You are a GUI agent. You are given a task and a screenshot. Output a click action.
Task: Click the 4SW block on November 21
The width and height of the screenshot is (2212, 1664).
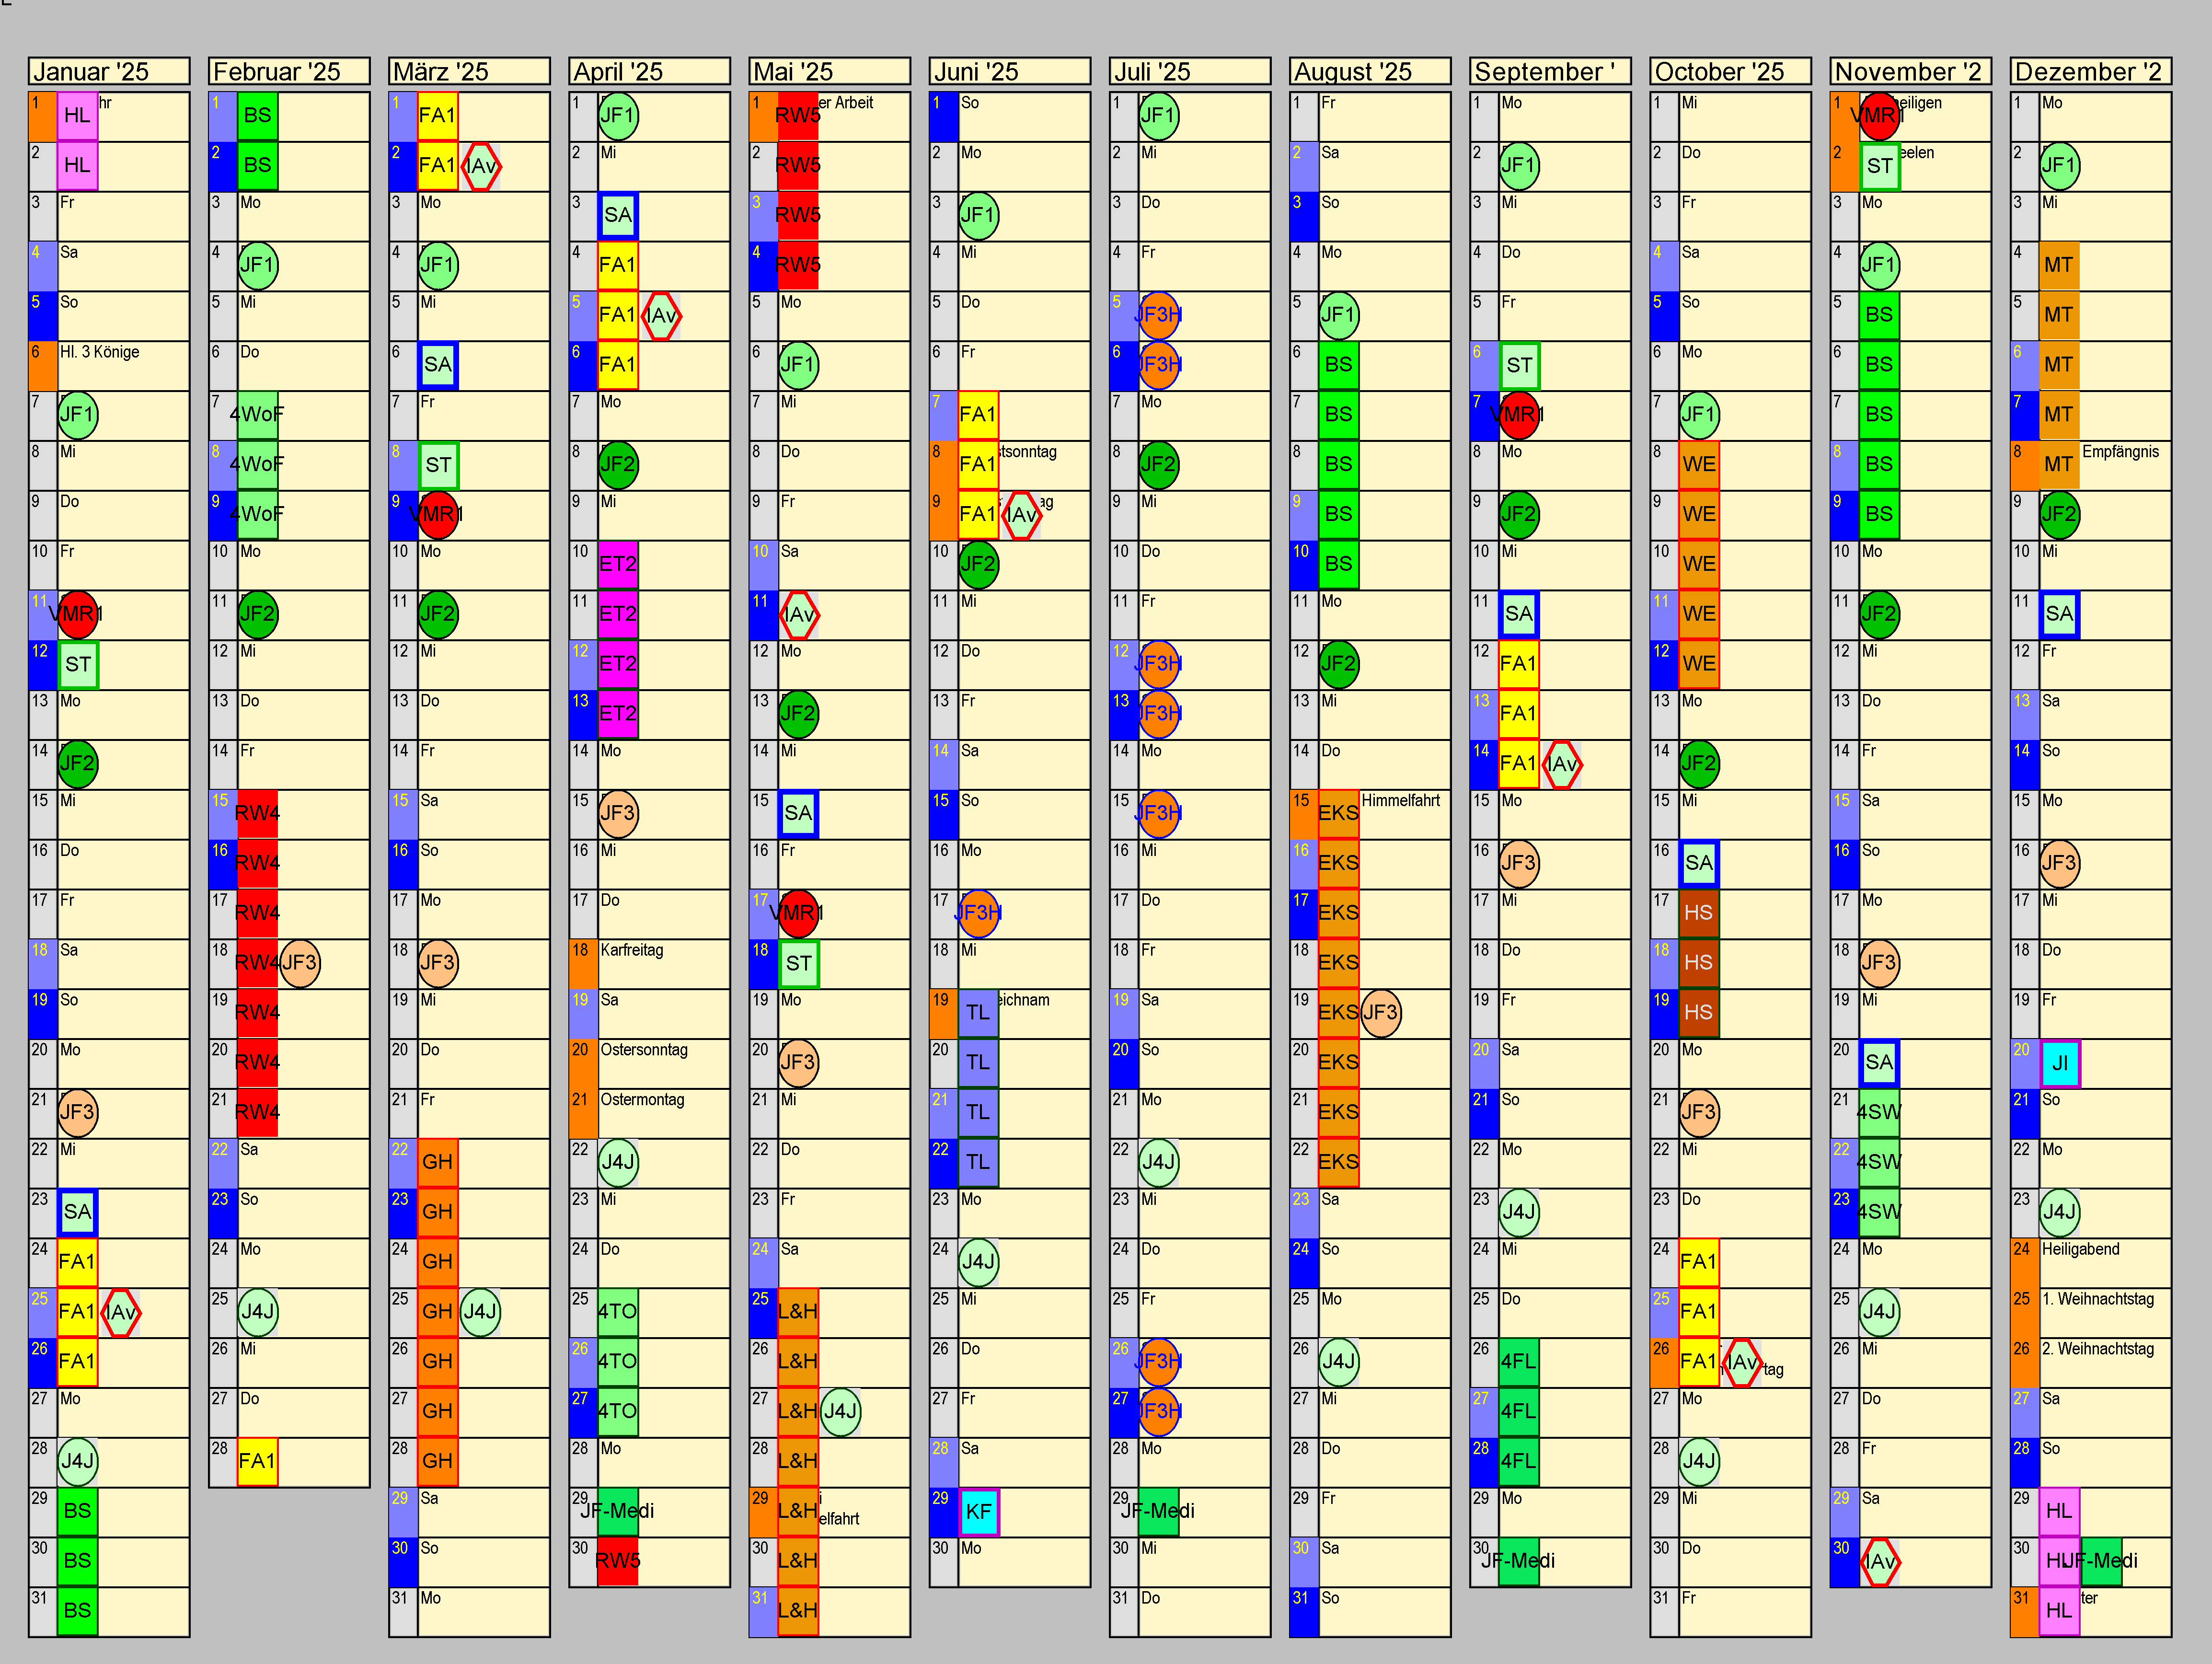coord(1880,1112)
